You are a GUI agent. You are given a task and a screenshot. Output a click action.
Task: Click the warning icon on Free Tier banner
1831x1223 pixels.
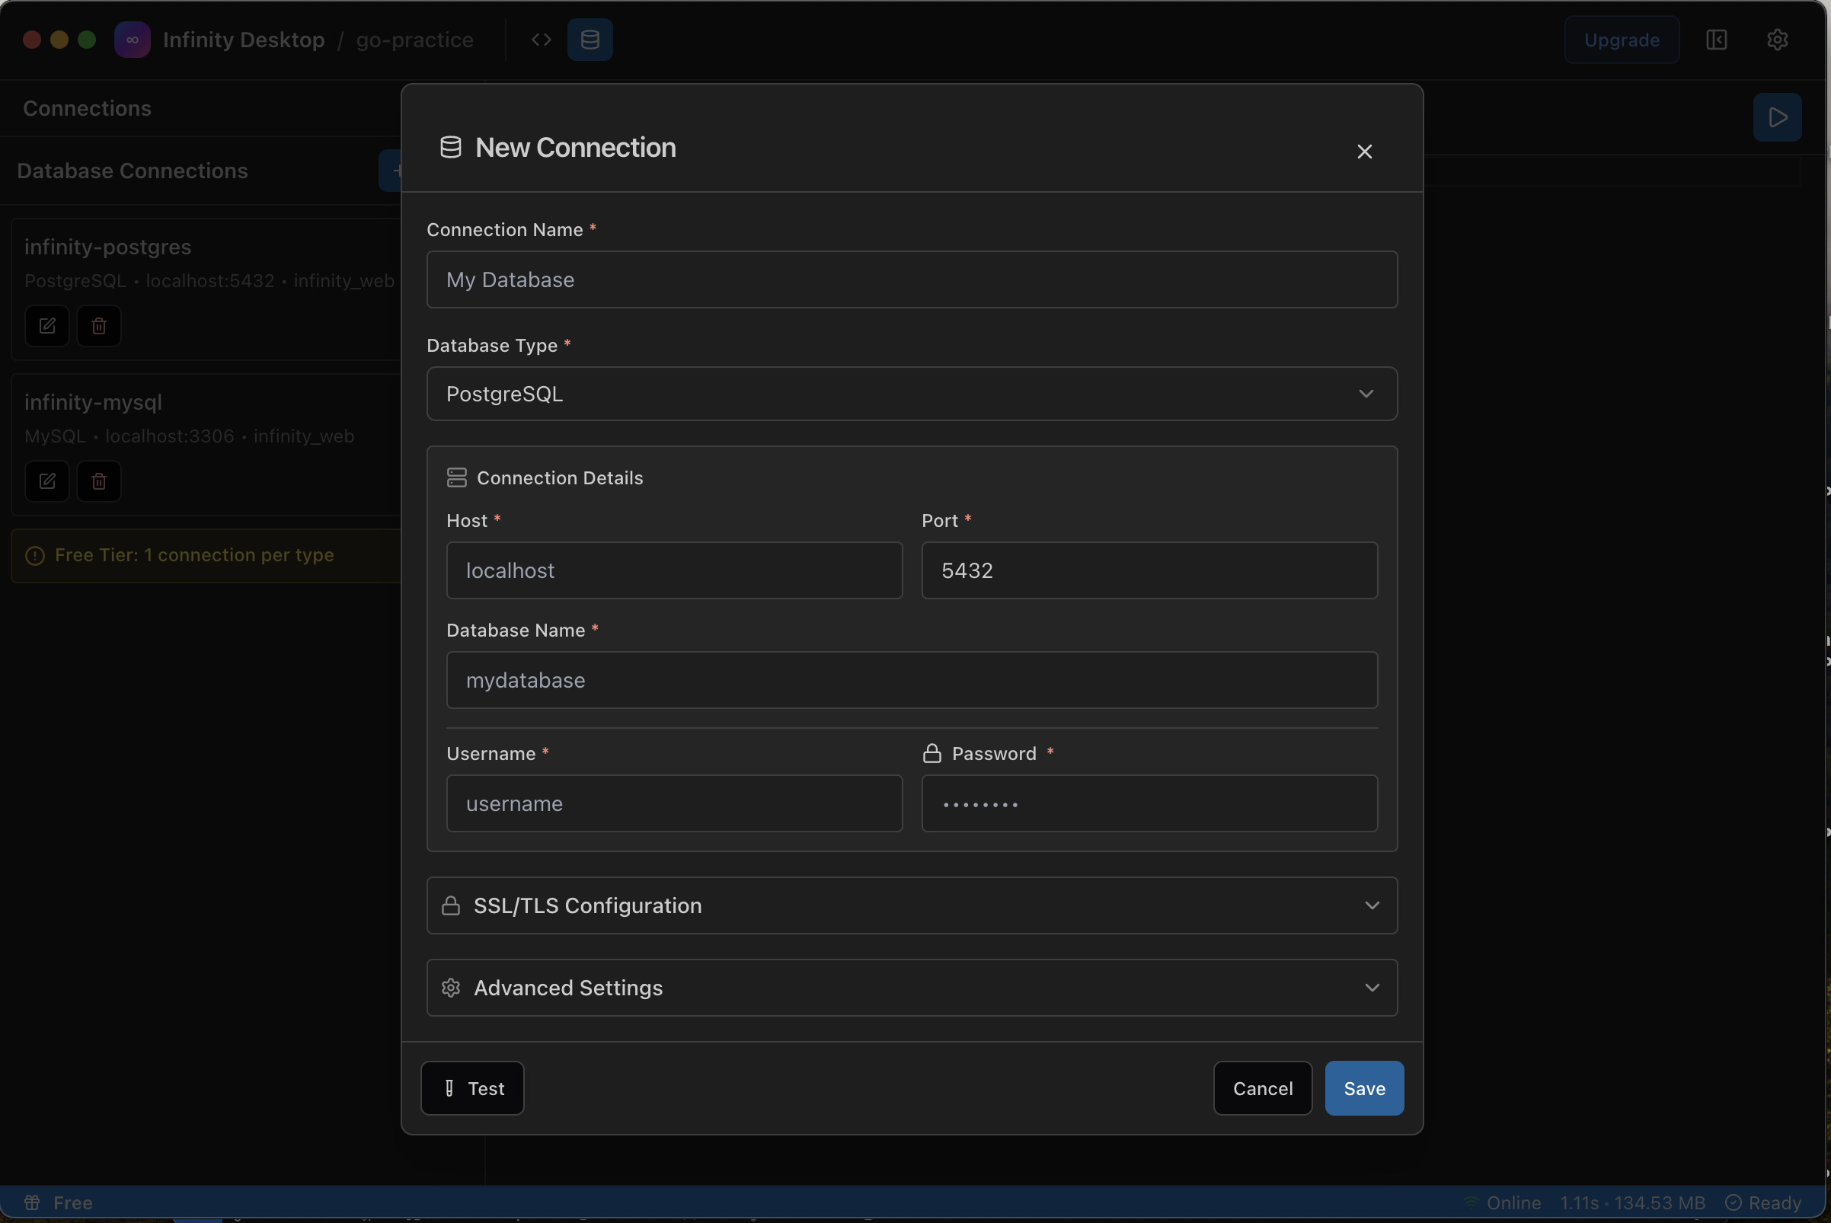(x=34, y=555)
